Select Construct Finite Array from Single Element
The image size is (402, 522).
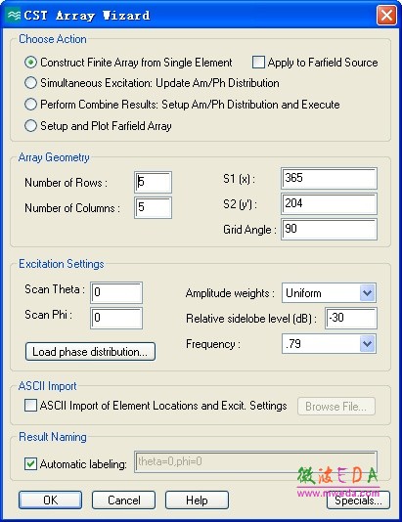(x=30, y=63)
